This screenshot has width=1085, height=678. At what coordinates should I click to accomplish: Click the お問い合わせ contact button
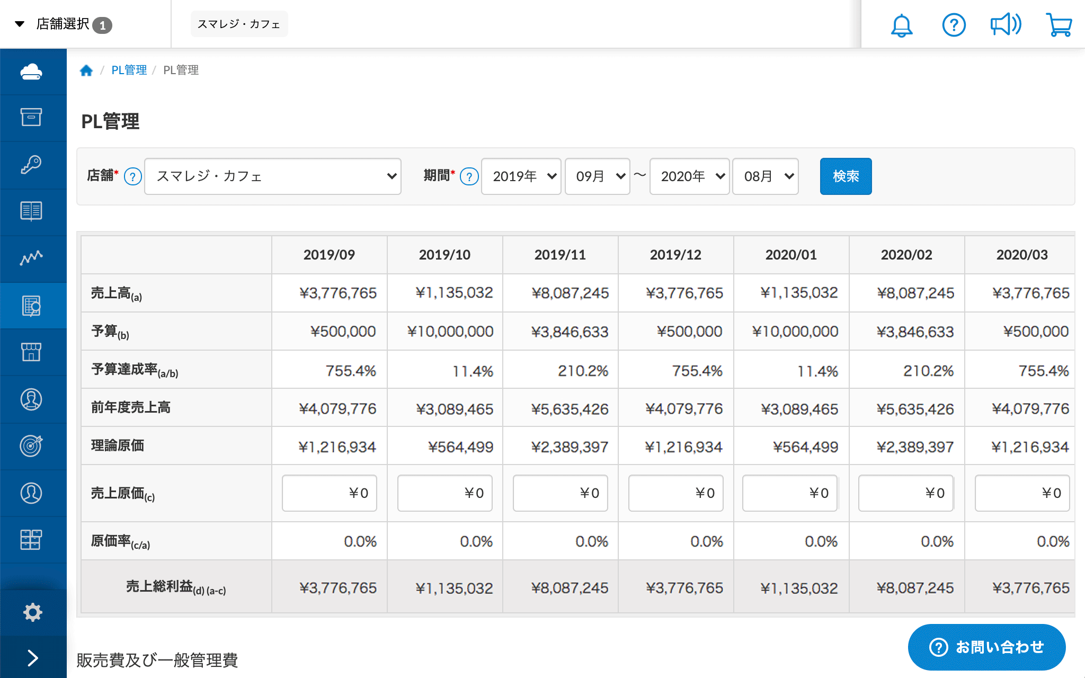[x=986, y=647]
